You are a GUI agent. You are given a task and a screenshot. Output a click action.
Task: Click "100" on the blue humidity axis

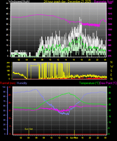click(4, 87)
